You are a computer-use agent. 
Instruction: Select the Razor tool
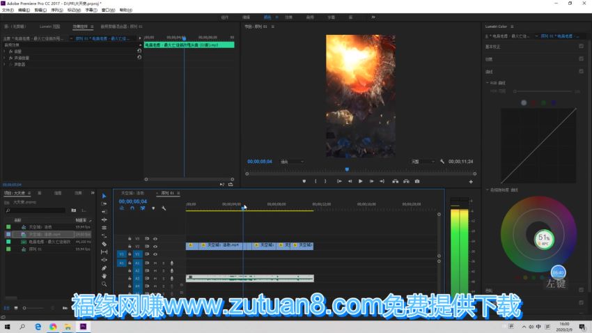click(x=104, y=244)
